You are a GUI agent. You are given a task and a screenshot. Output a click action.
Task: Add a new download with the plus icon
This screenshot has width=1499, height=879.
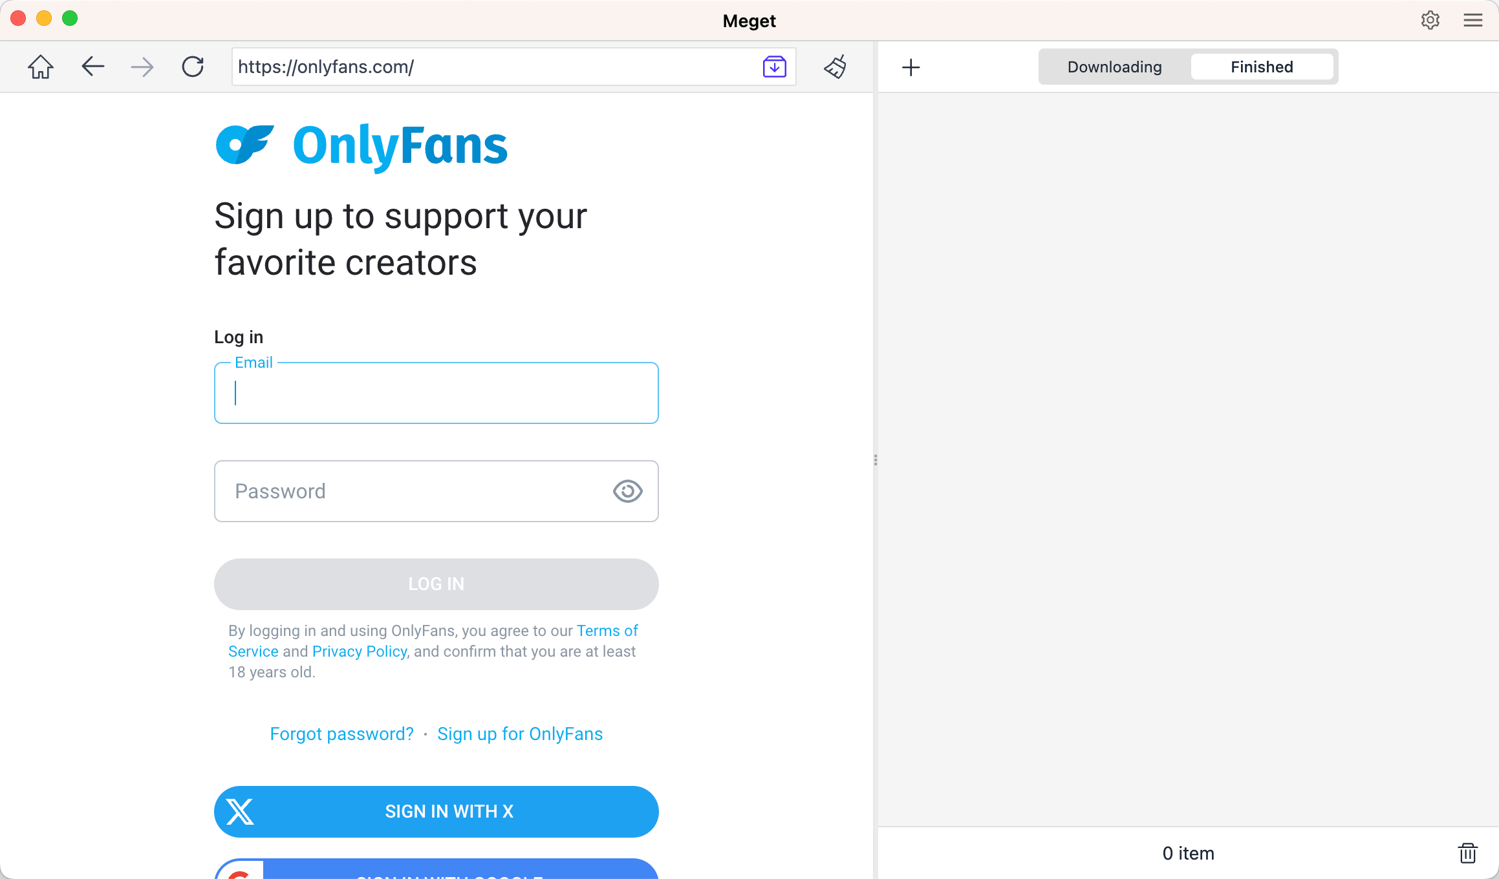click(x=911, y=67)
